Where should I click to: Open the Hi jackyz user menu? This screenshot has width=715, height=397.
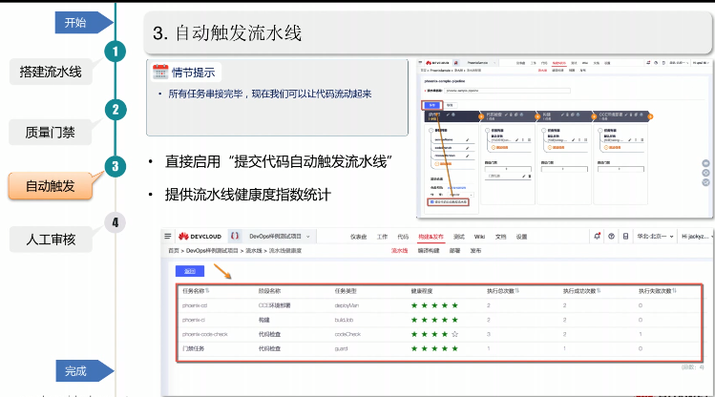pos(696,236)
